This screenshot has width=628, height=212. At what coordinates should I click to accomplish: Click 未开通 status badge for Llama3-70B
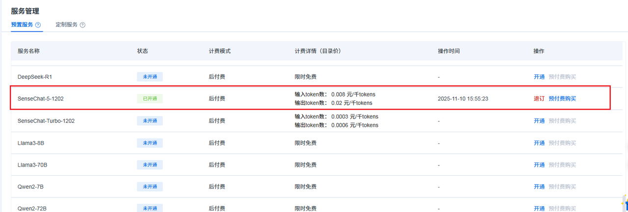point(150,165)
